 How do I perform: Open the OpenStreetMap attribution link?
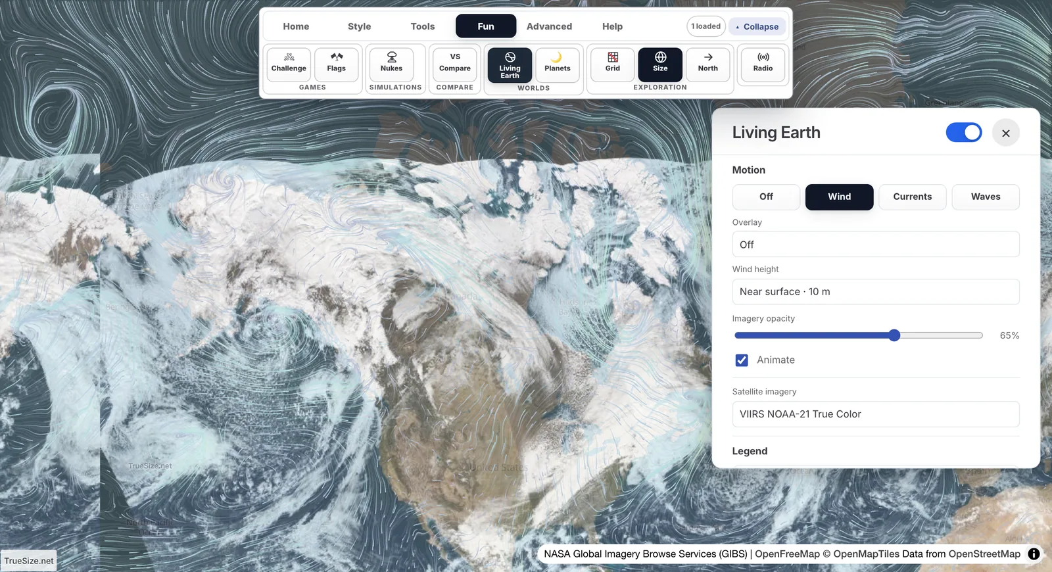pos(984,554)
